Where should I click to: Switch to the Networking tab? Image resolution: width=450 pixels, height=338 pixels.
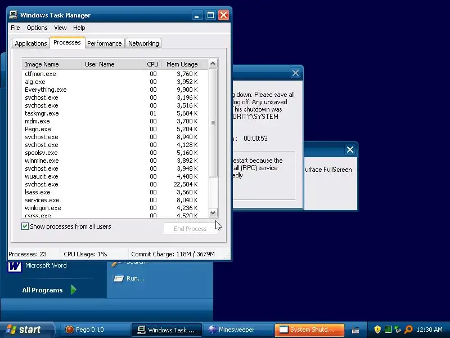[x=143, y=43]
